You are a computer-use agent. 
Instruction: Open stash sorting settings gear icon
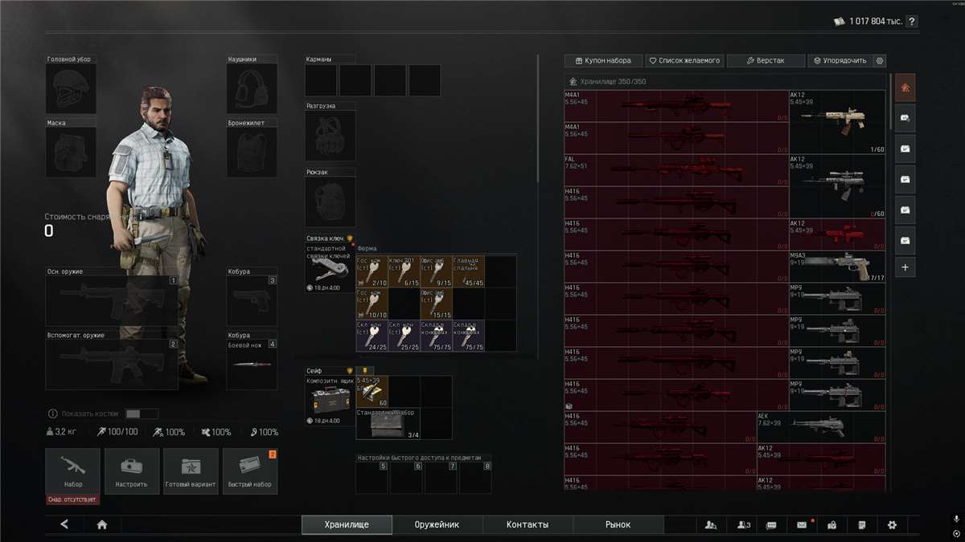880,60
